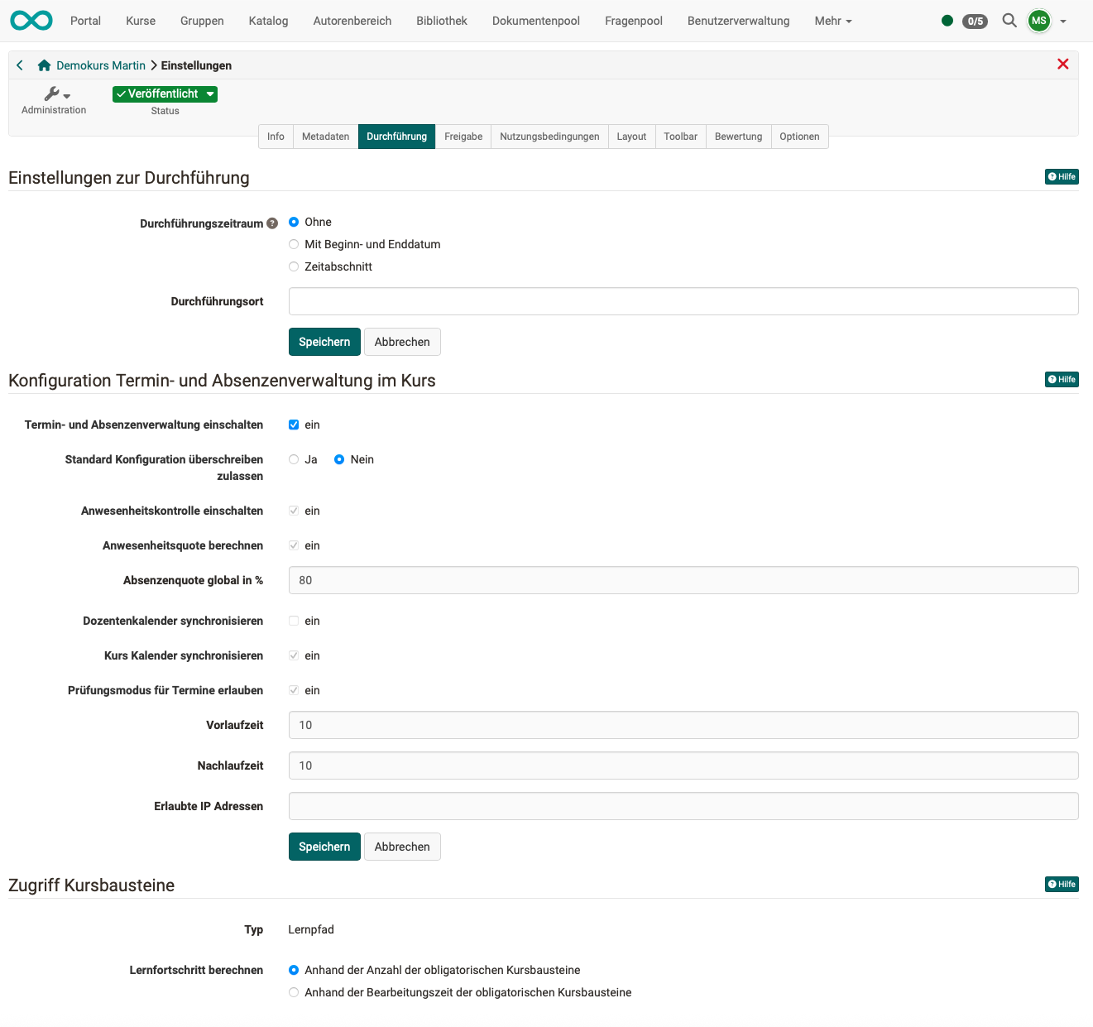Viewport: 1093px width, 1027px height.
Task: Click Speichern under Durchführungsort
Action: tap(324, 342)
